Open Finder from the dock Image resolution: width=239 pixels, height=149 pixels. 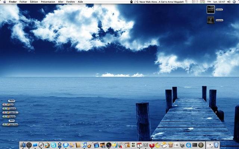tap(23, 145)
